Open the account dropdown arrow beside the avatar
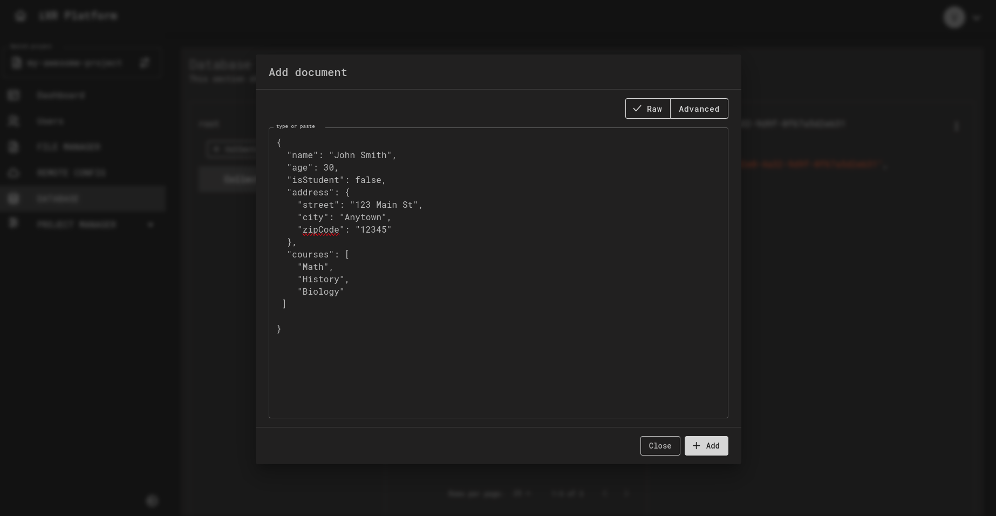996x516 pixels. click(x=977, y=18)
